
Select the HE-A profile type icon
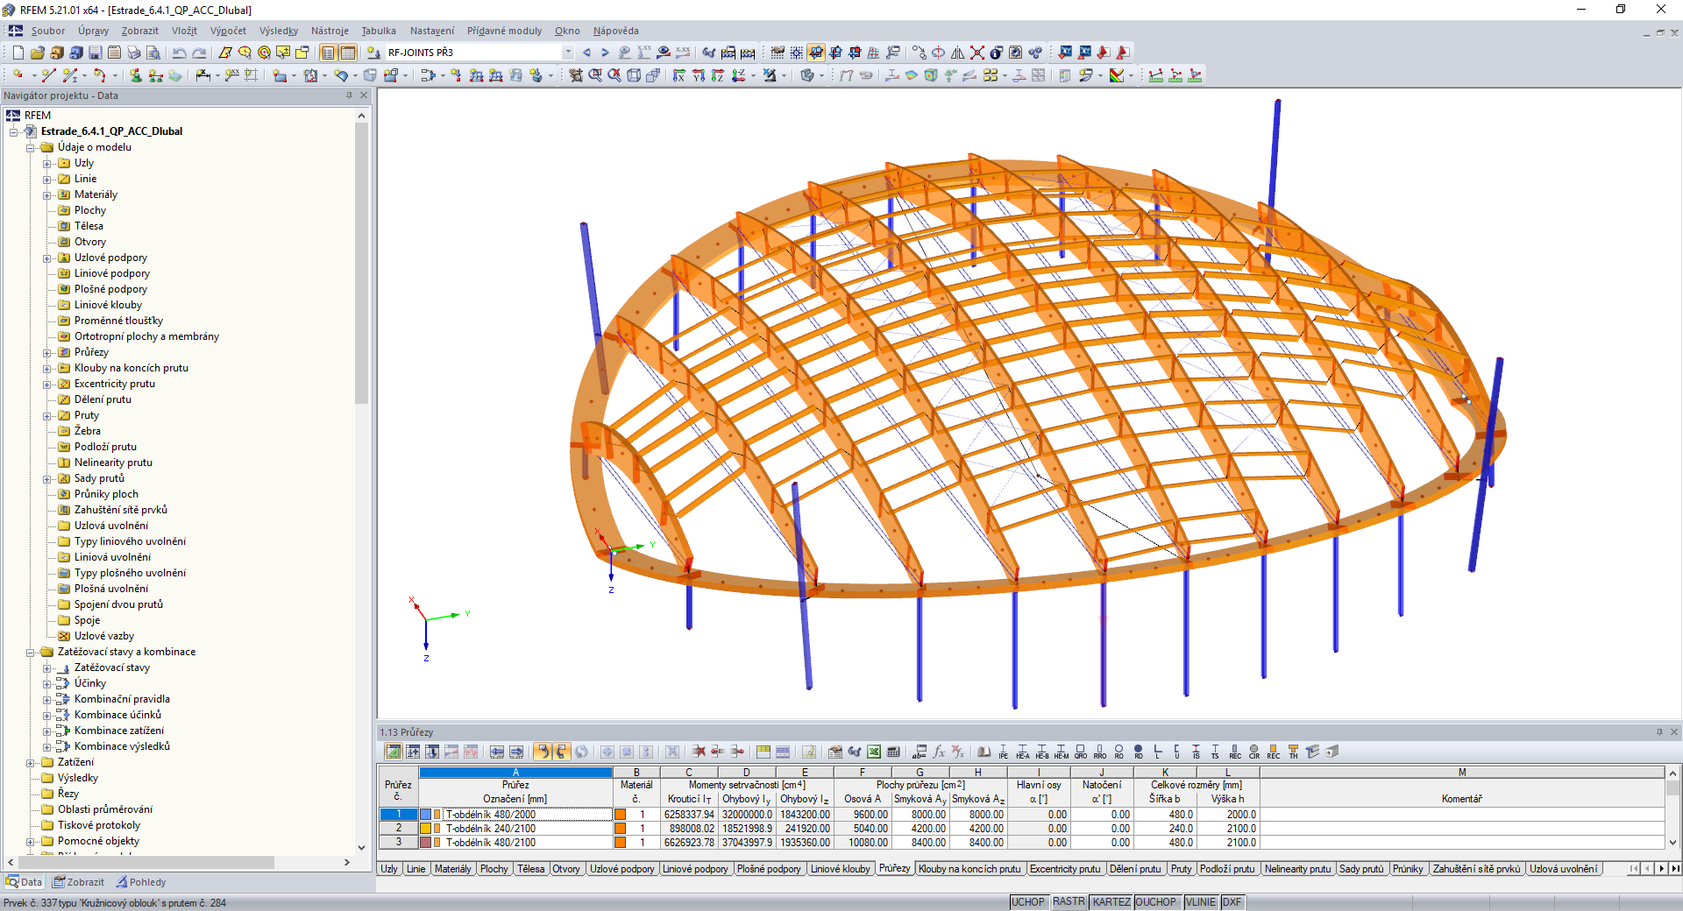pos(1023,752)
